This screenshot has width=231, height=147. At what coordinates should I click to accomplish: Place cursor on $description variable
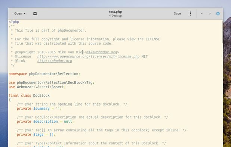click(45, 122)
